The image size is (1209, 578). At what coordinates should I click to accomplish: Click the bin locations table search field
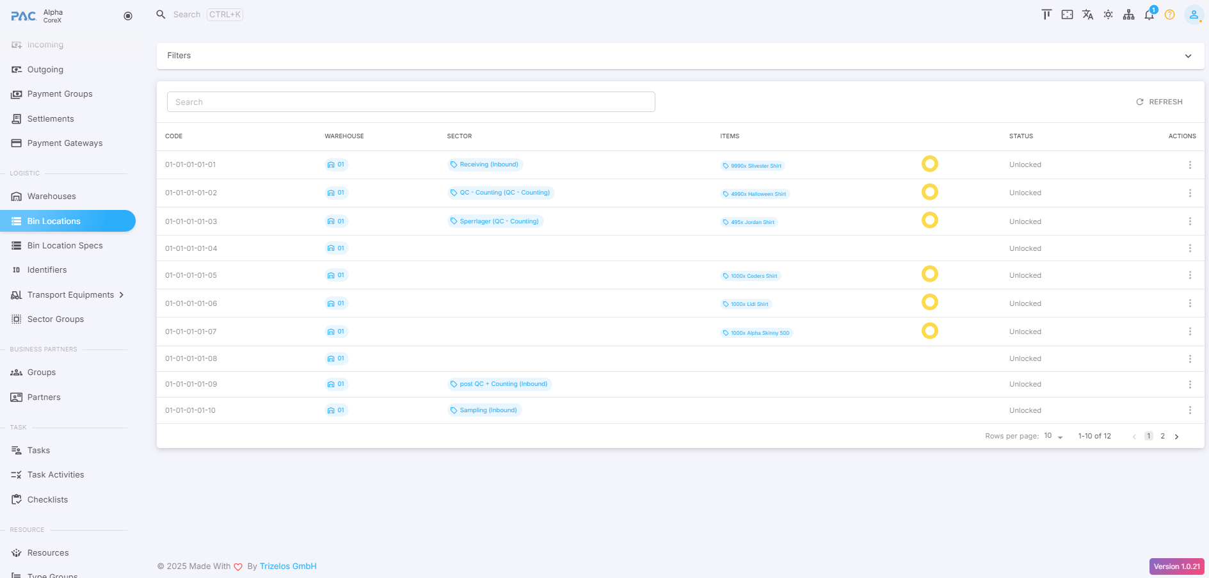pos(410,102)
